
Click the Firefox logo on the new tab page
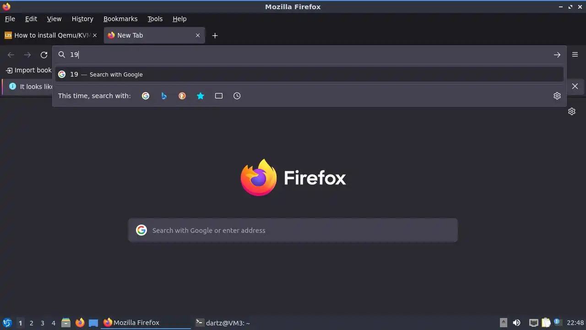[x=293, y=177]
